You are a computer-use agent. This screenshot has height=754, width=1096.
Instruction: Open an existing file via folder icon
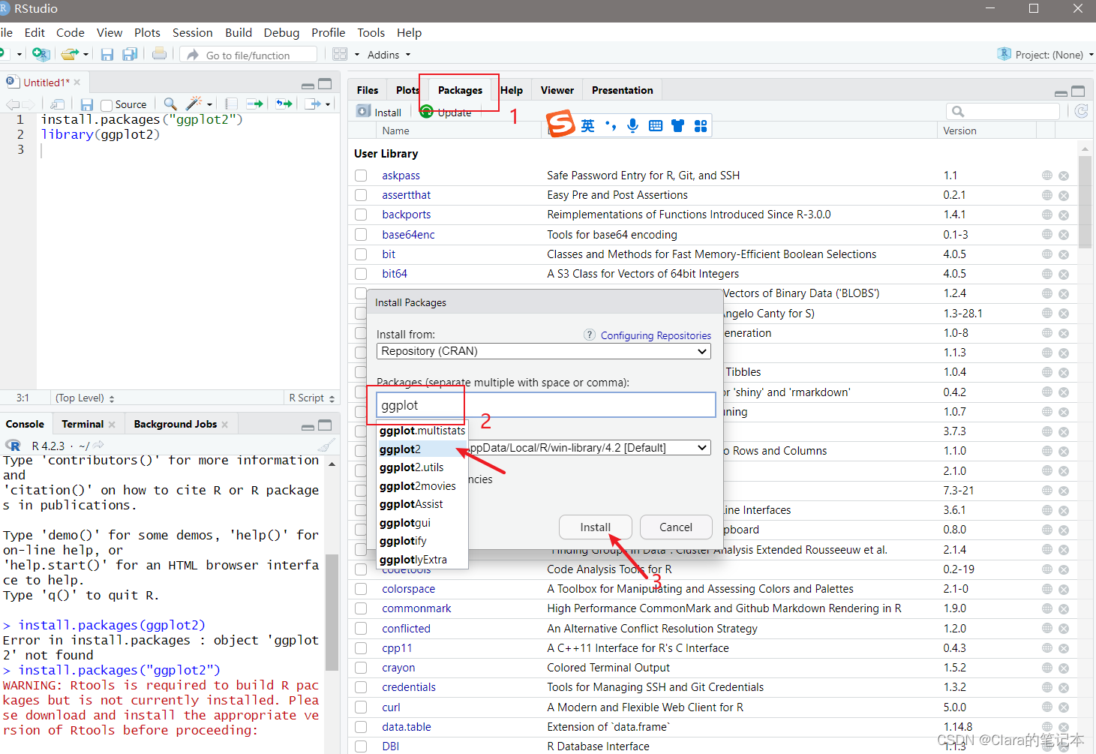tap(70, 54)
